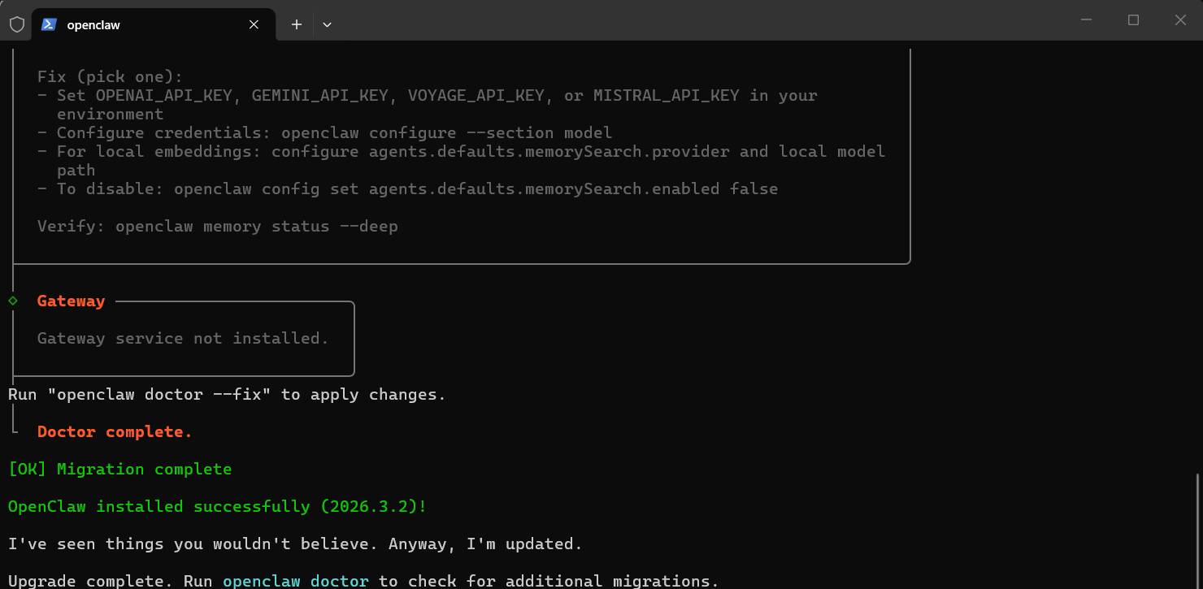The height and width of the screenshot is (589, 1203).
Task: Click the "Gateway service not installed." message
Action: 183,338
